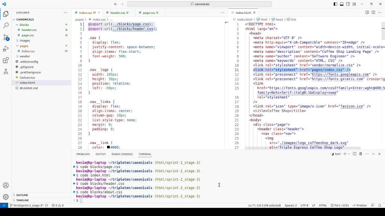This screenshot has width=385, height=216.
Task: Open the Extensions view
Action: pyautogui.click(x=6, y=61)
